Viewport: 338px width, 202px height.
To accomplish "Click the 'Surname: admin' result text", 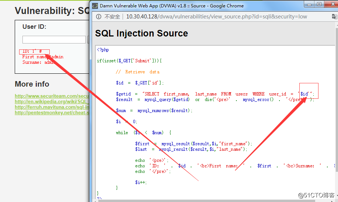I will pyautogui.click(x=38, y=62).
